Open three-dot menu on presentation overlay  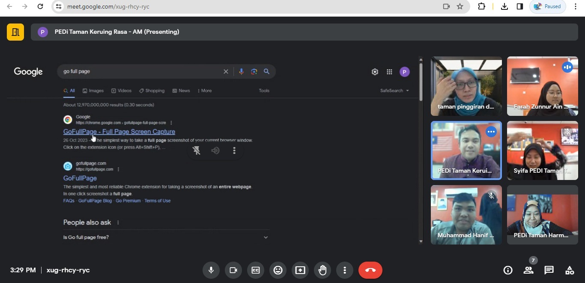(x=234, y=150)
